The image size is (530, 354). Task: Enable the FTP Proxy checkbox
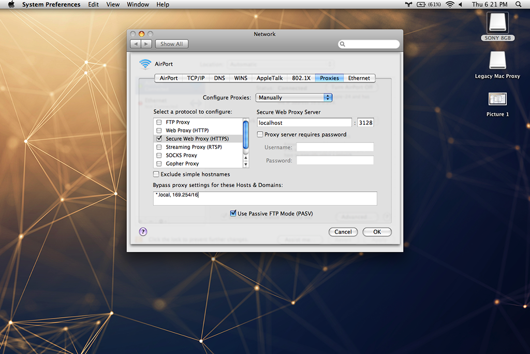click(159, 122)
